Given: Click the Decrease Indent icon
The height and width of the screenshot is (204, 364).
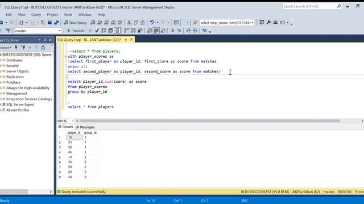Looking at the screenshot, I should tap(188, 31).
